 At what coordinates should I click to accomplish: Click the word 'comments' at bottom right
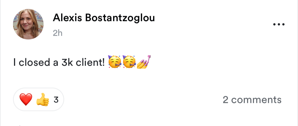pos(256,100)
